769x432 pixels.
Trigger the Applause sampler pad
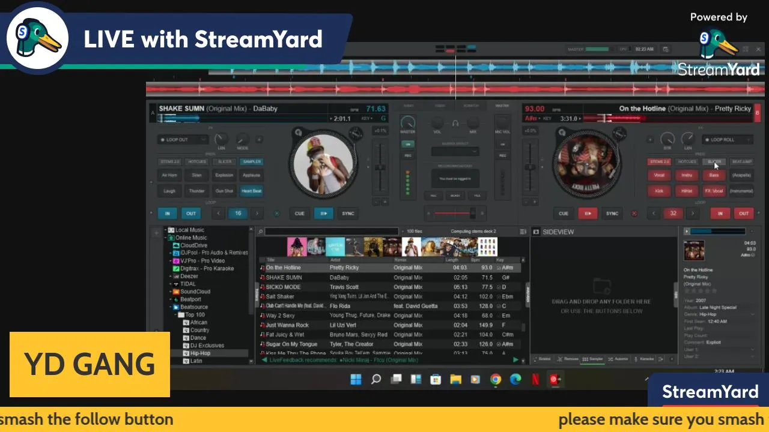pos(251,175)
